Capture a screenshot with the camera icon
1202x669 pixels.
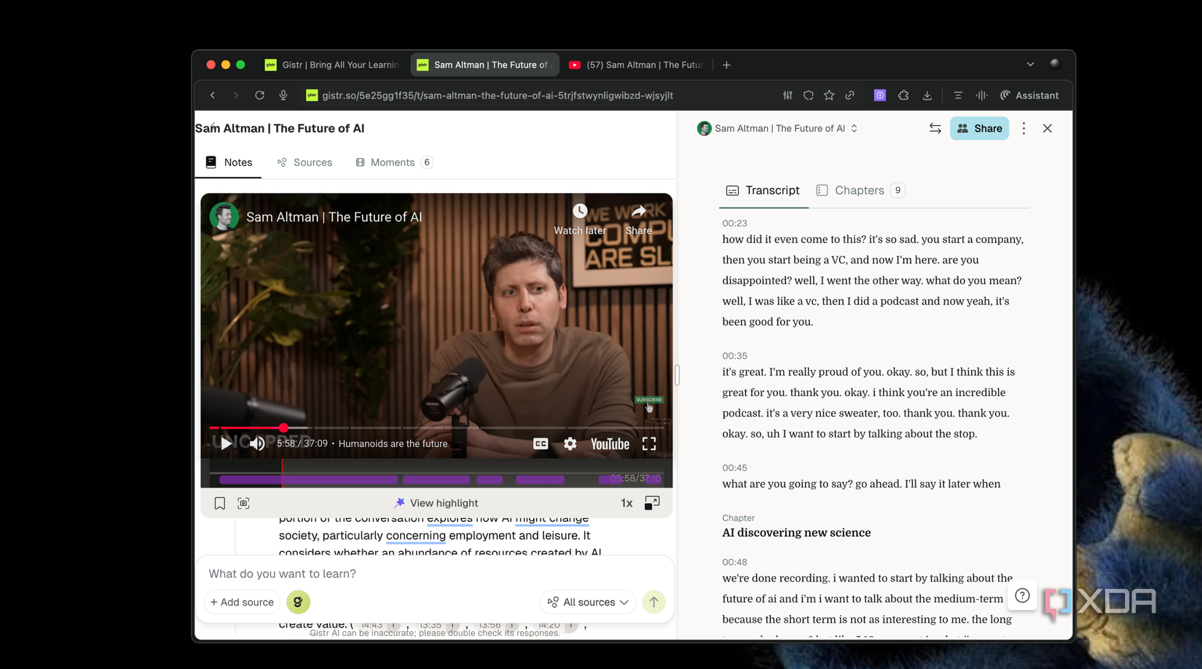click(x=243, y=503)
